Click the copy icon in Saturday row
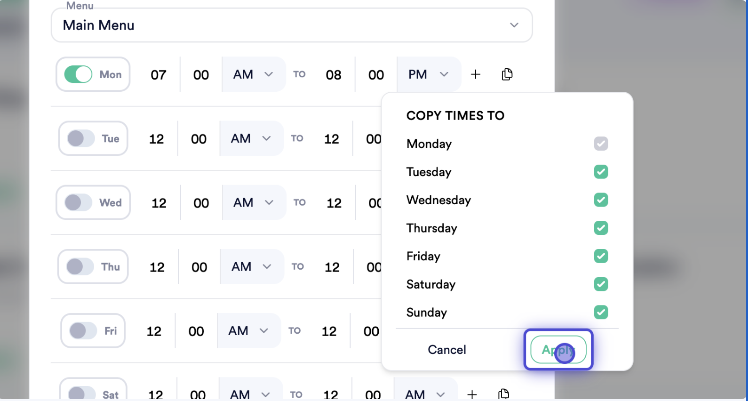Viewport: 749px width, 401px height. [x=503, y=394]
